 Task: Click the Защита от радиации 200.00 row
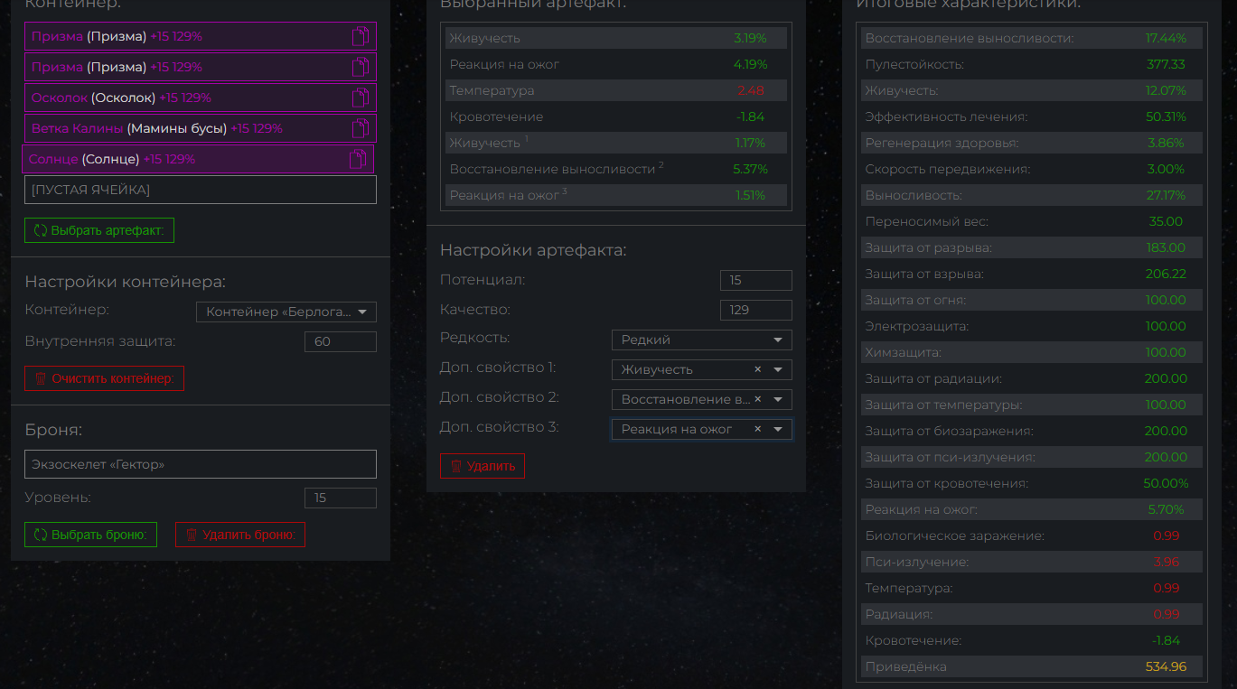point(1032,378)
